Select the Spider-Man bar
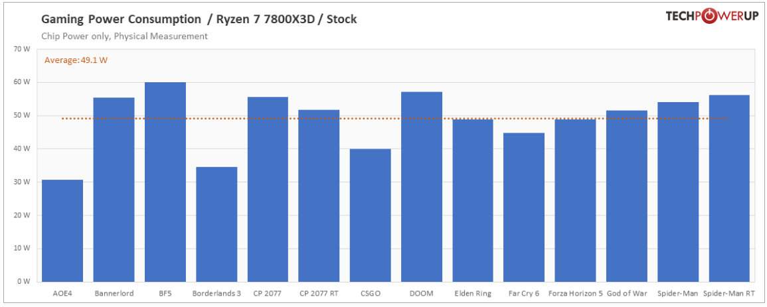 (x=678, y=192)
